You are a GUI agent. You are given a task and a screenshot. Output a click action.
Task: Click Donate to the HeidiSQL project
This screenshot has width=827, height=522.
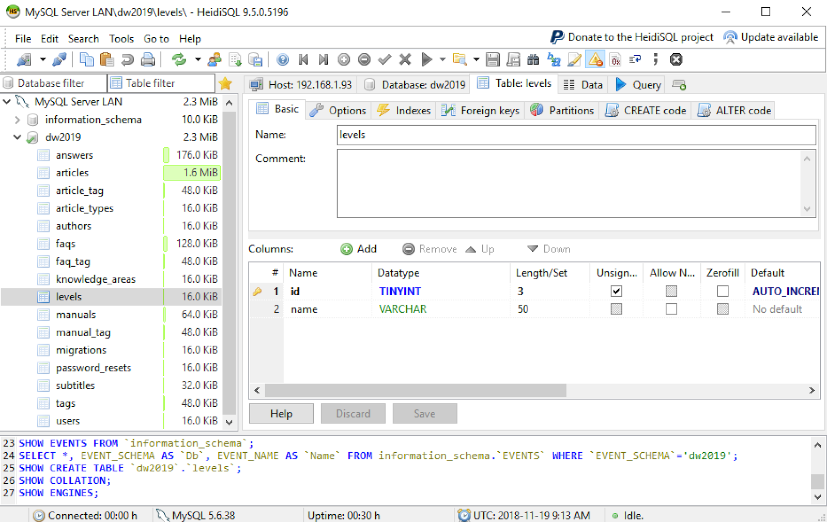tap(632, 37)
